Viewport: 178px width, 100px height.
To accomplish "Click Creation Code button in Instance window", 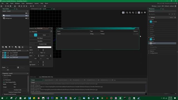I will 43,44.
